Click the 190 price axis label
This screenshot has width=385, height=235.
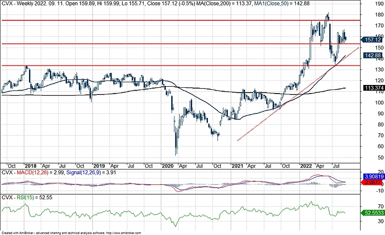[379, 4]
